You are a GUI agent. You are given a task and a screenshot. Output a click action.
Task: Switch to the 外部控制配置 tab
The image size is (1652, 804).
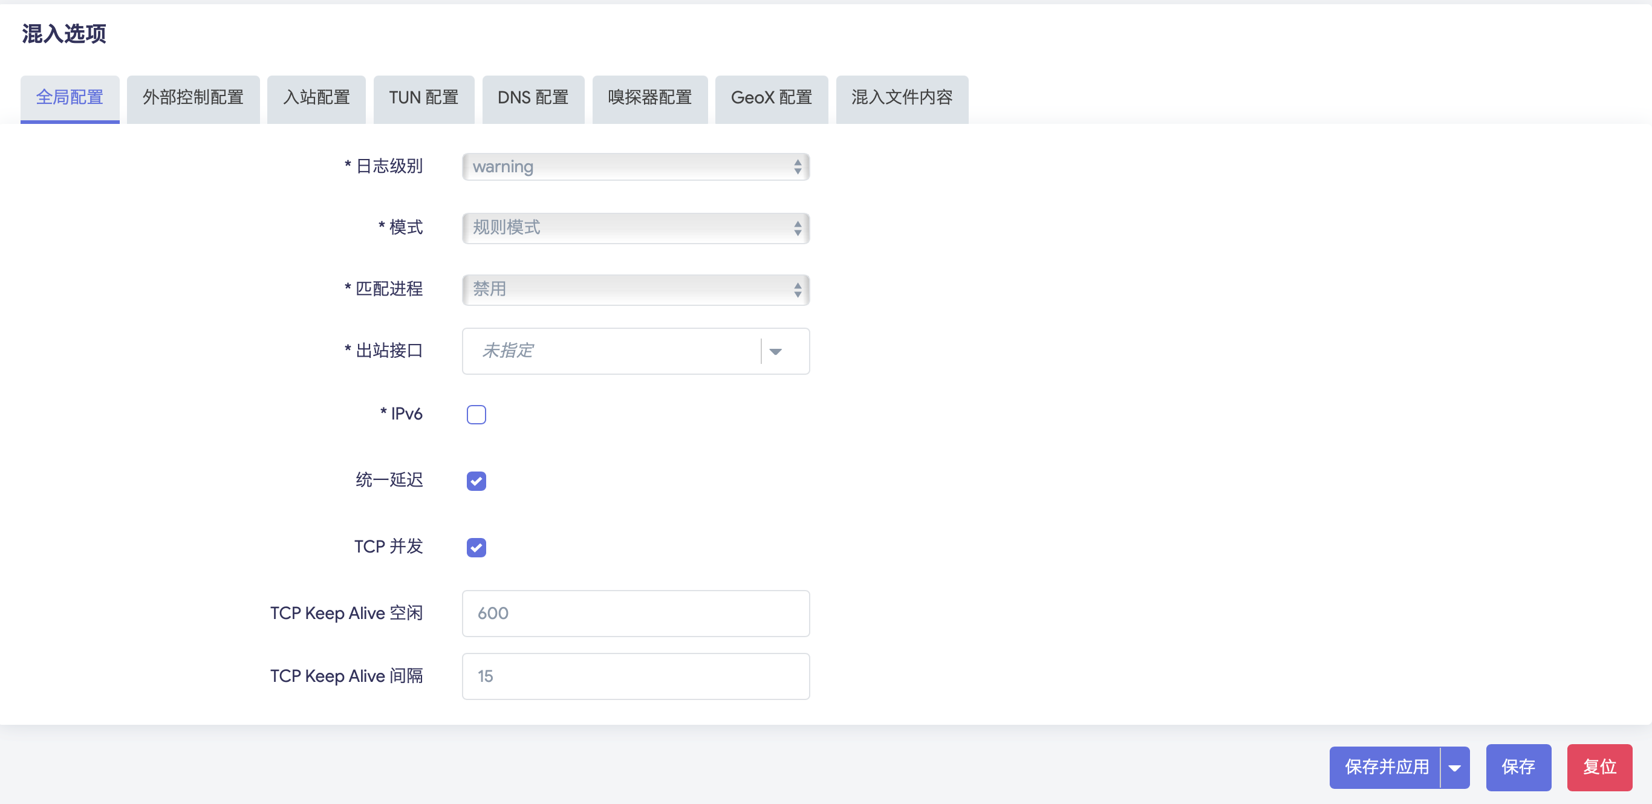[193, 98]
